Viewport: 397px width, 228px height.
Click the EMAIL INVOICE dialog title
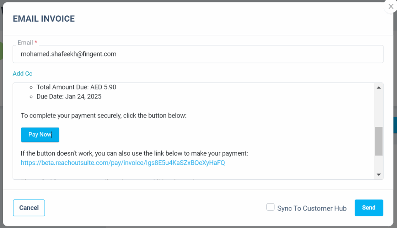(x=44, y=19)
